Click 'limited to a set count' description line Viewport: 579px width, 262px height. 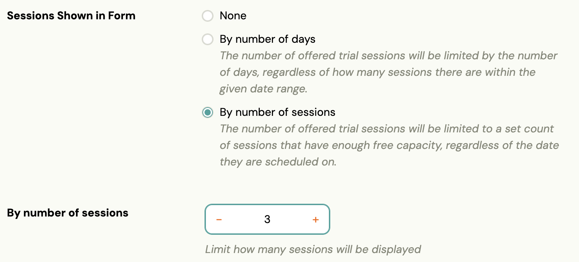point(387,129)
